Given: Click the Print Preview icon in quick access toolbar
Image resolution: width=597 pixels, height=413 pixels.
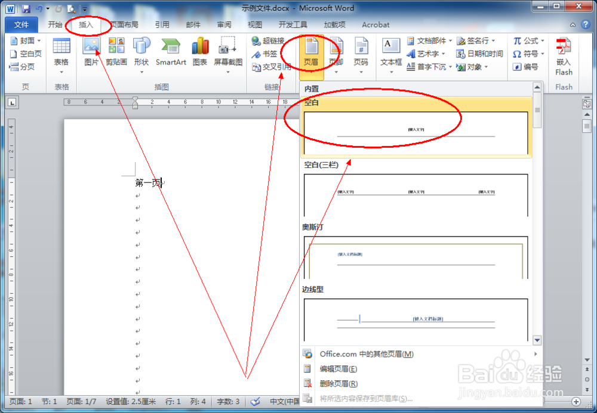Looking at the screenshot, I should (71, 8).
